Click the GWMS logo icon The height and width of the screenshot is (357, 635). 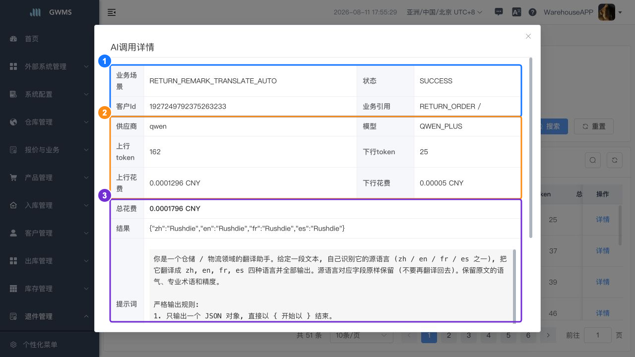[x=35, y=12]
